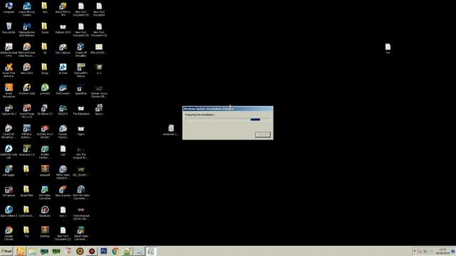
Task: Open Chrome from the taskbar
Action: click(x=115, y=251)
